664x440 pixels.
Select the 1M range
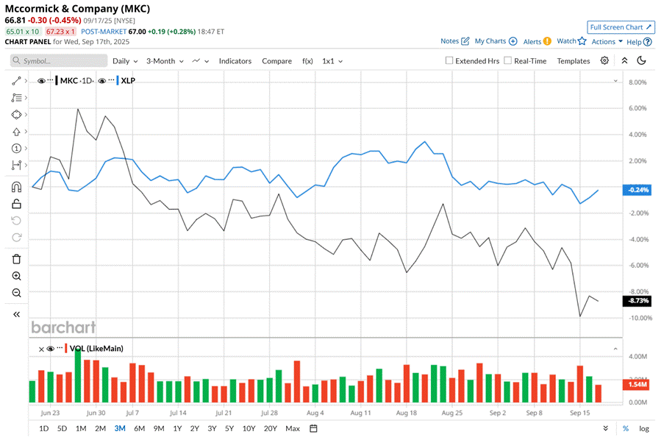tap(81, 428)
